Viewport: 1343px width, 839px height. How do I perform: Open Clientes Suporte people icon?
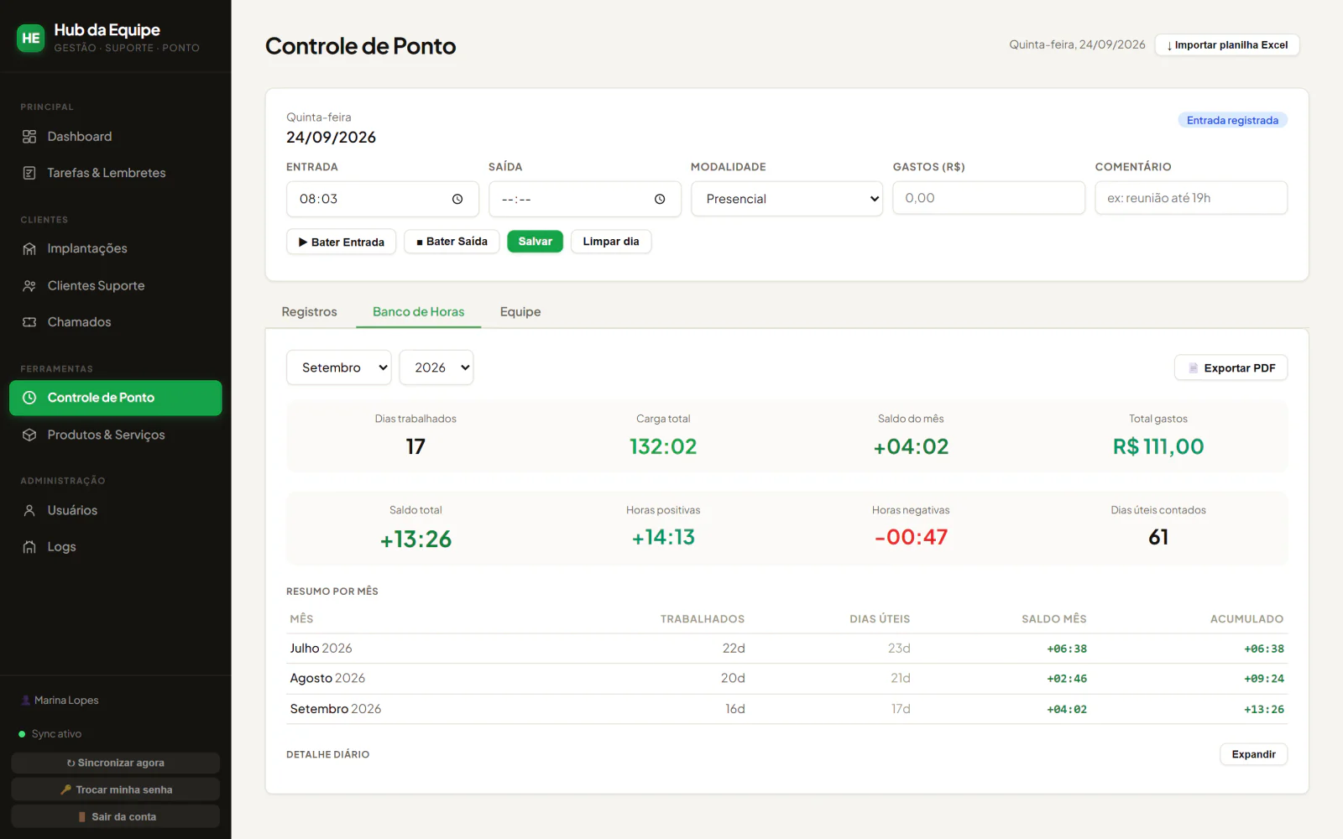click(29, 286)
